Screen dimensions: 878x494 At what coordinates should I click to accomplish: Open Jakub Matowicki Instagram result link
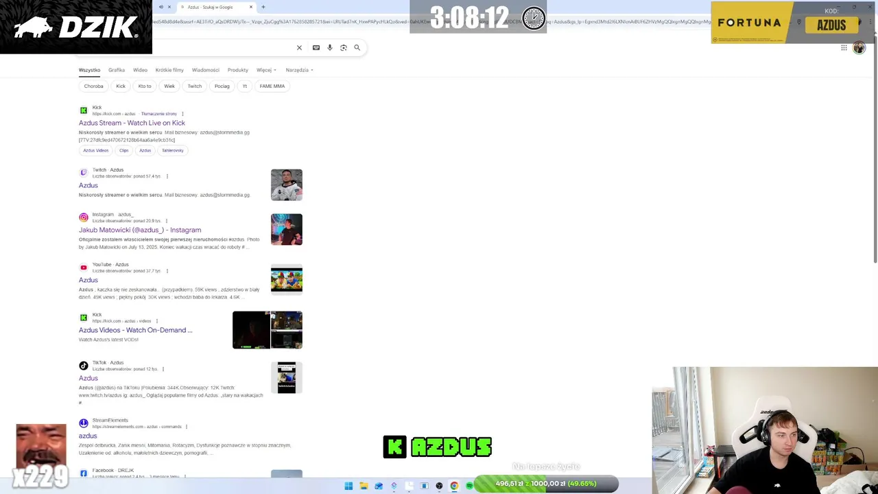tap(140, 230)
